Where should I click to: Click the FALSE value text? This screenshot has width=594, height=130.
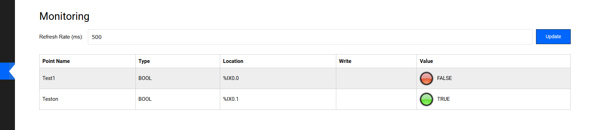point(444,78)
